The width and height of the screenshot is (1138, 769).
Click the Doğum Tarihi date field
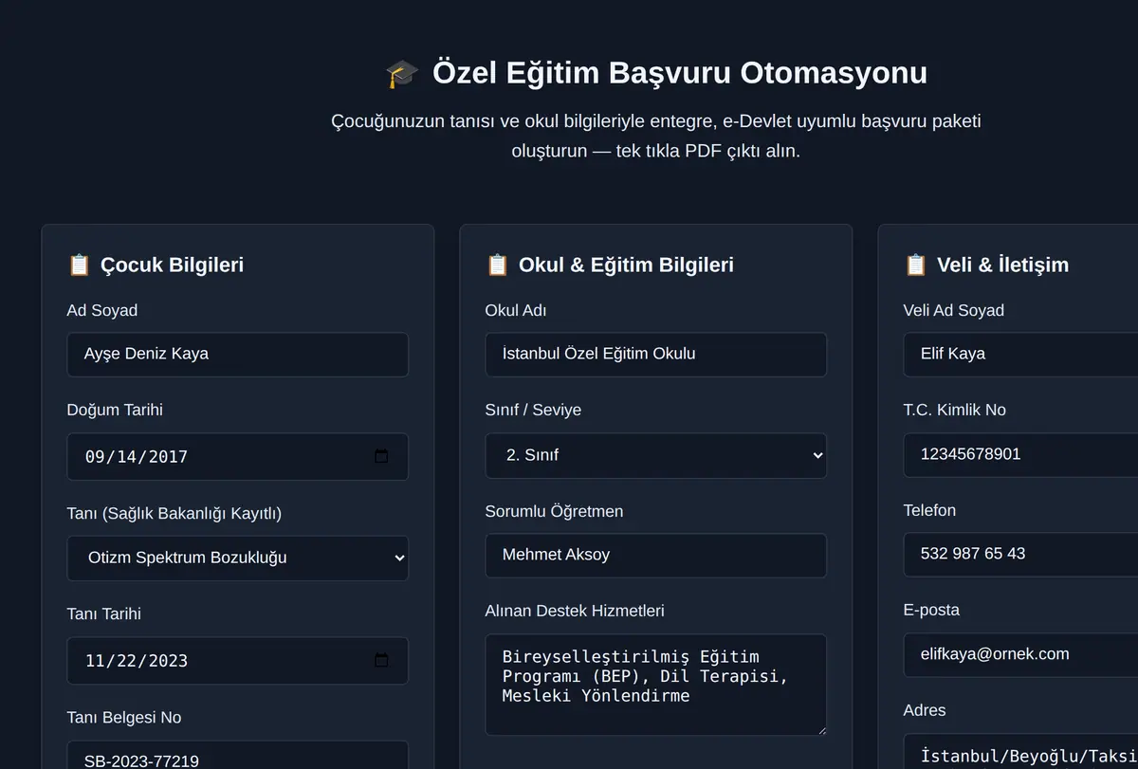click(238, 456)
